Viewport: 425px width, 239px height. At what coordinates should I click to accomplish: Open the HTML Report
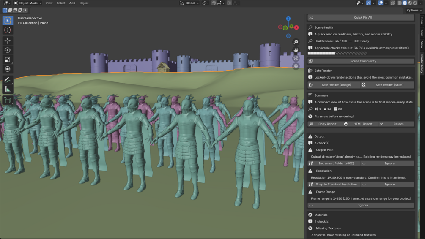tap(360, 124)
